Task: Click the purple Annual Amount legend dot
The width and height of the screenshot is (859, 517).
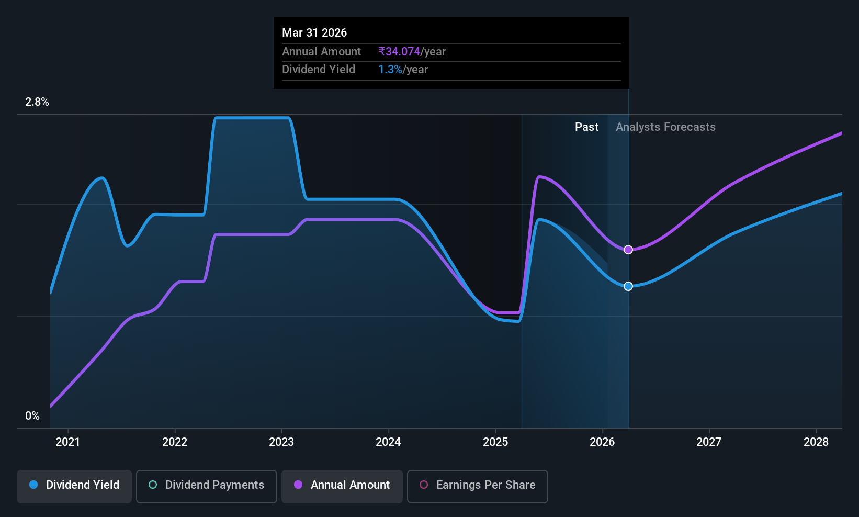Action: click(x=298, y=485)
